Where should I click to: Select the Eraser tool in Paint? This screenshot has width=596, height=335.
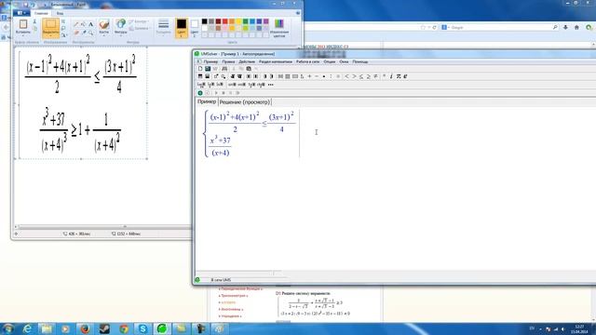[76, 33]
